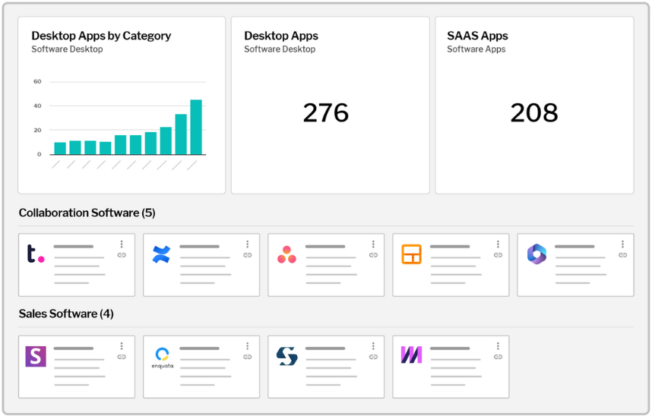Select the Desktop Apps count 276
This screenshot has width=652, height=416.
point(325,112)
